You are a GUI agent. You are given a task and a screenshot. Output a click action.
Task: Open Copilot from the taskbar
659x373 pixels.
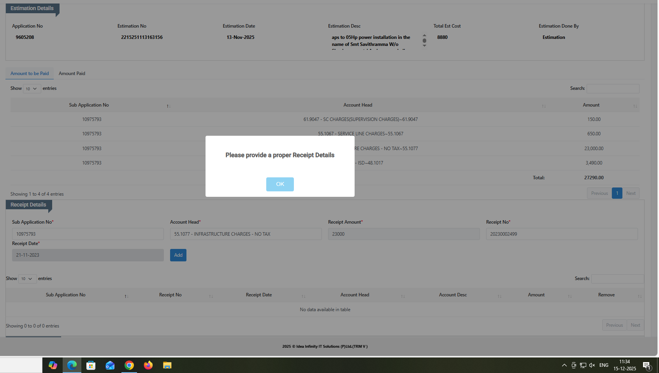pos(53,365)
